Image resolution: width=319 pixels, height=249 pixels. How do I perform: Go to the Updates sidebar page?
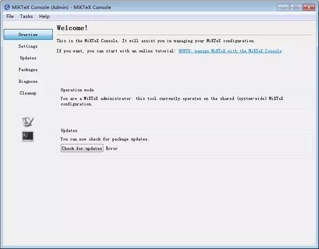(28, 58)
